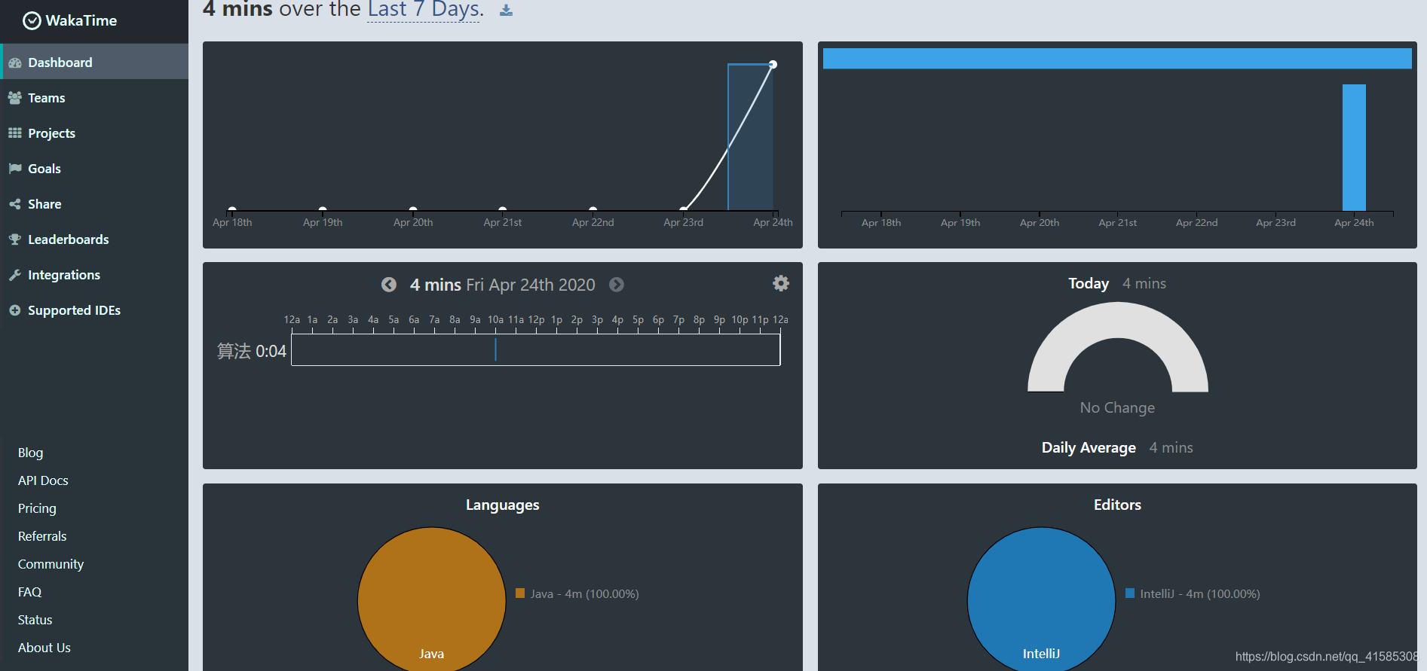The height and width of the screenshot is (671, 1427).
Task: Open Community link
Action: [x=51, y=564]
